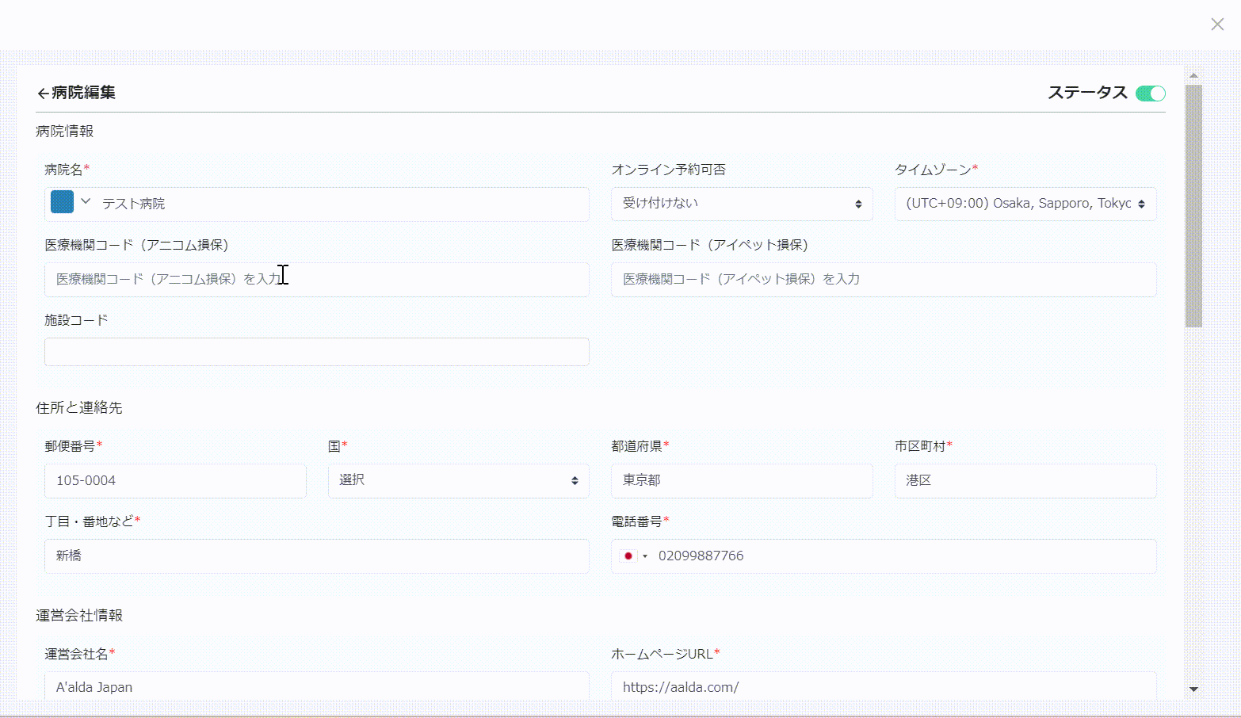Click the 都道府県 field showing 東京都
Image resolution: width=1241 pixels, height=718 pixels.
(741, 481)
